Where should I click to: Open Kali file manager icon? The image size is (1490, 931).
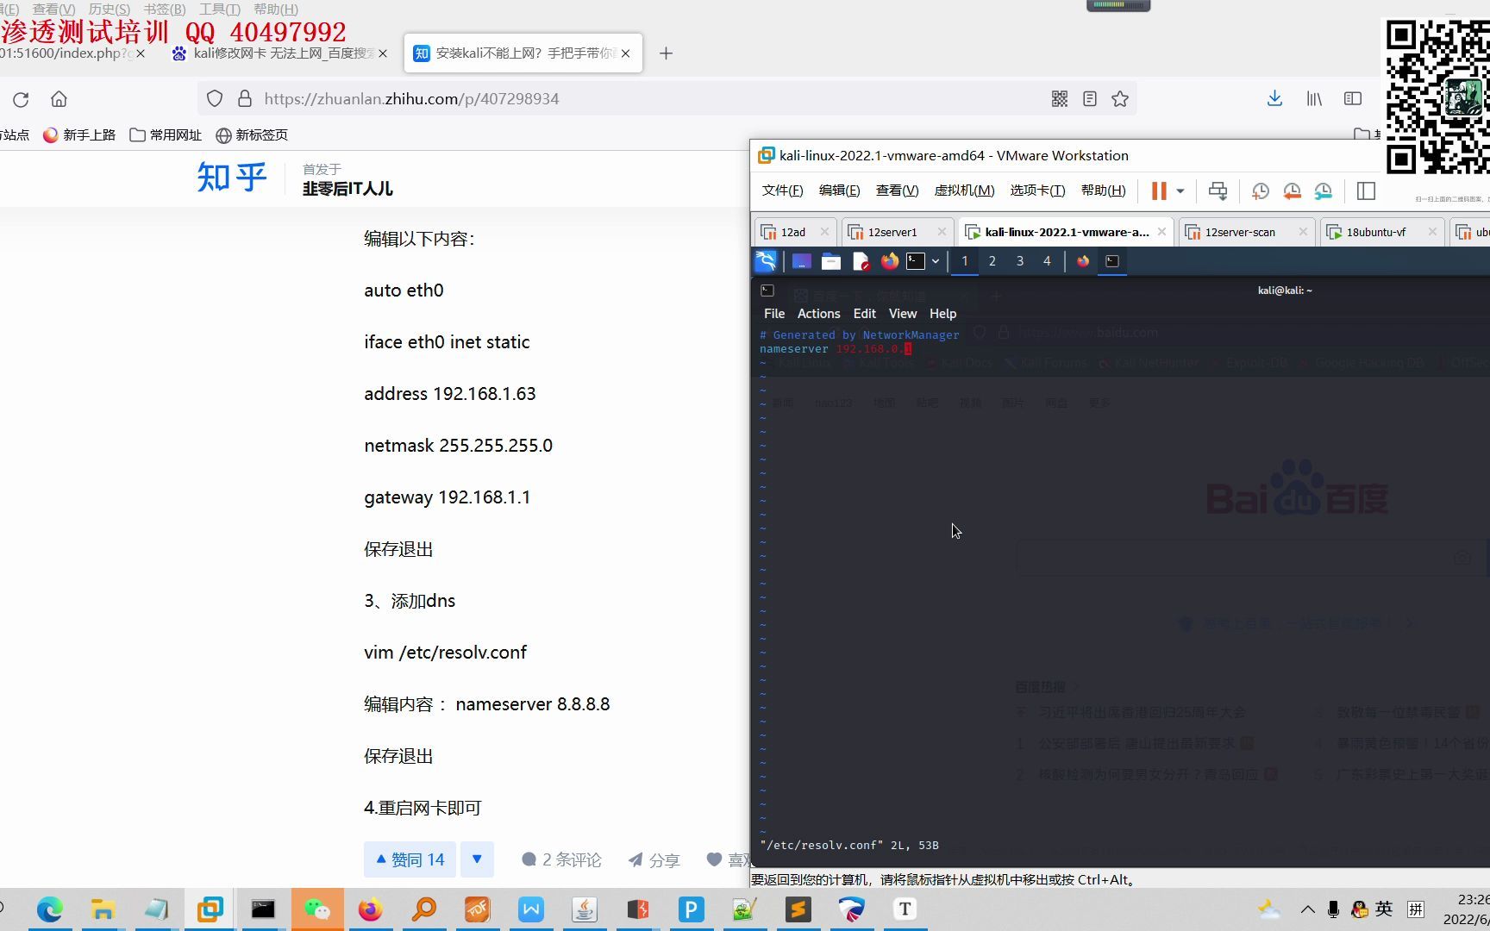pos(831,261)
